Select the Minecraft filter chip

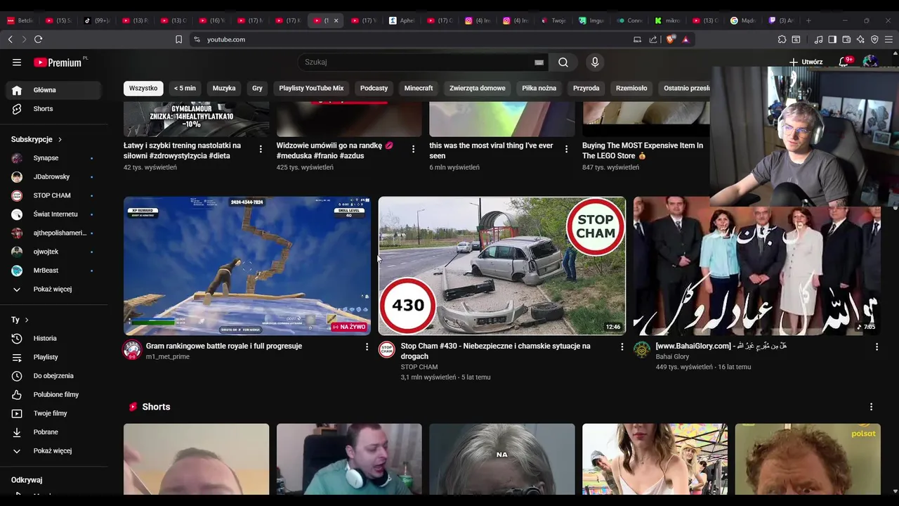(419, 89)
